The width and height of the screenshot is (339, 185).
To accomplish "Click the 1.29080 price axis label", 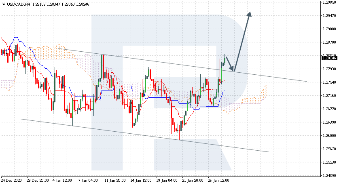I will (329, 29).
